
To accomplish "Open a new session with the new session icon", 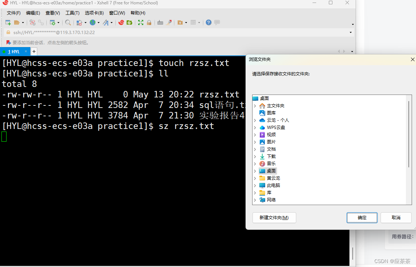I will coord(8,22).
